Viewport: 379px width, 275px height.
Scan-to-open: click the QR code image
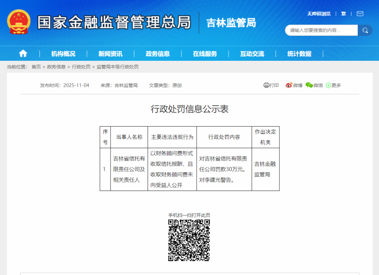click(189, 240)
